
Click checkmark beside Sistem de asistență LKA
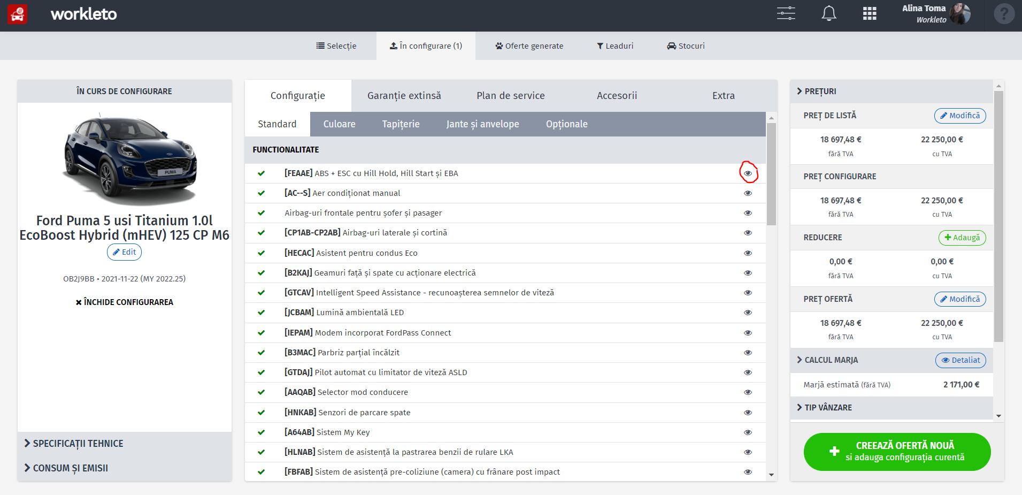click(x=261, y=452)
